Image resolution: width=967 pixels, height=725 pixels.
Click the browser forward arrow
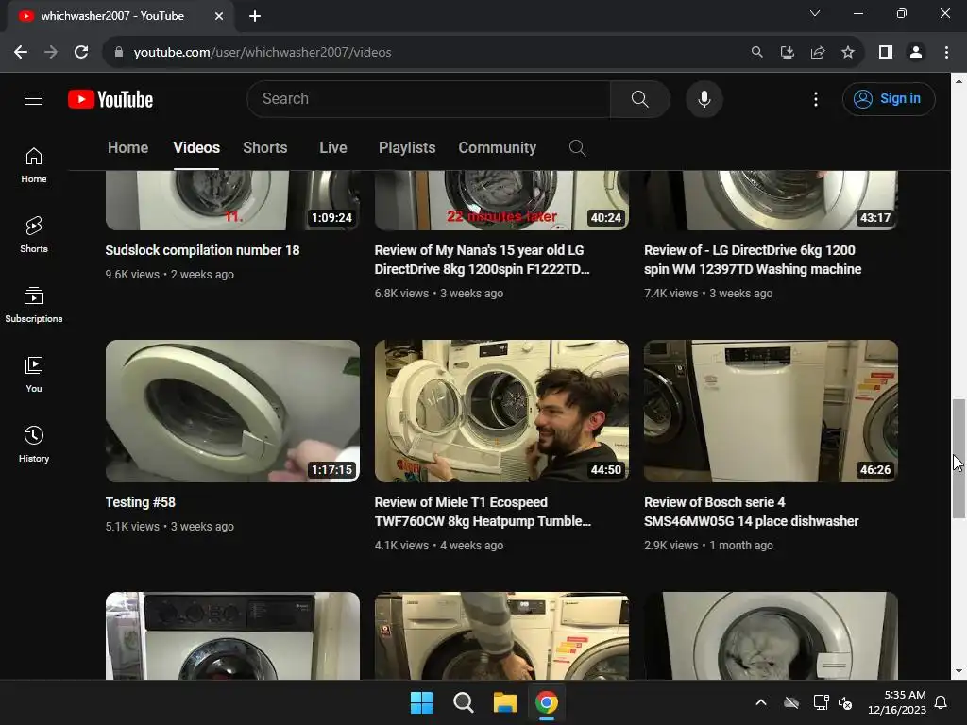tap(51, 53)
